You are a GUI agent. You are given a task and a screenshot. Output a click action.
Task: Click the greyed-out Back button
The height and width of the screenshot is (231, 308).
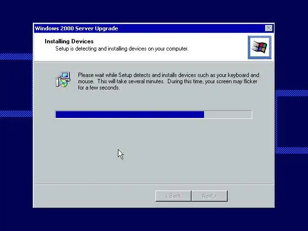pyautogui.click(x=173, y=196)
